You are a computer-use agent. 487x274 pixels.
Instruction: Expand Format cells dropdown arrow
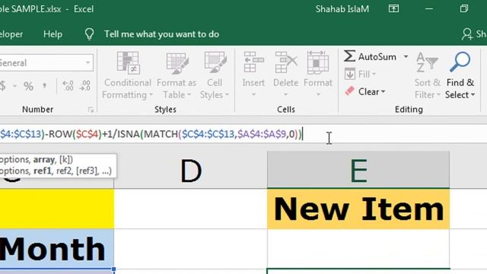pos(318,94)
